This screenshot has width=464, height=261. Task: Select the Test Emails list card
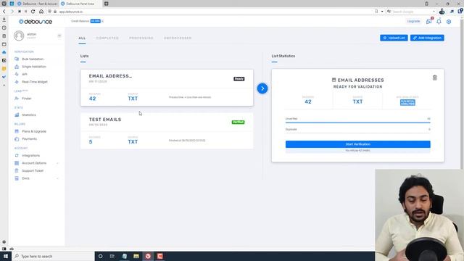click(x=167, y=130)
